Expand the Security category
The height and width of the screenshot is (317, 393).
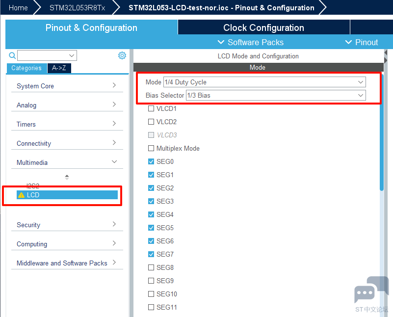(67, 225)
